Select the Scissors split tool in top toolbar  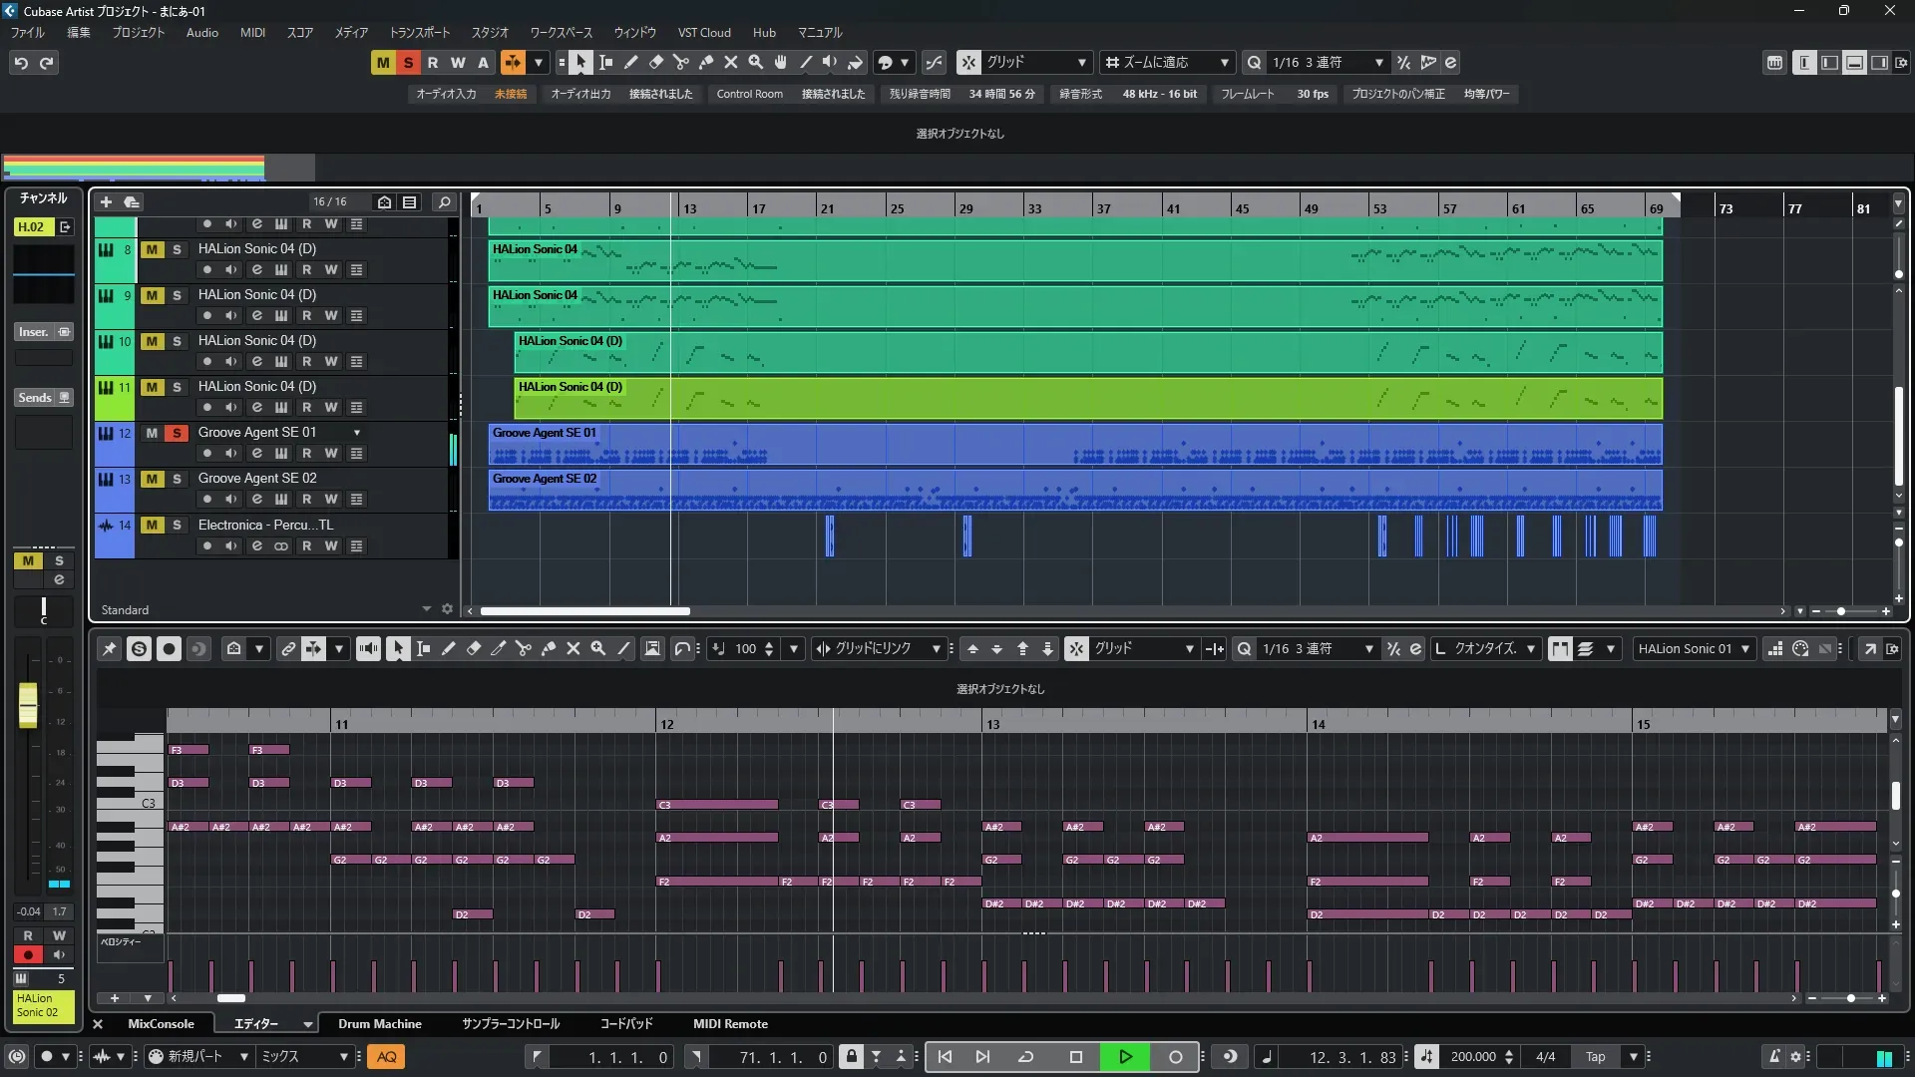[681, 63]
